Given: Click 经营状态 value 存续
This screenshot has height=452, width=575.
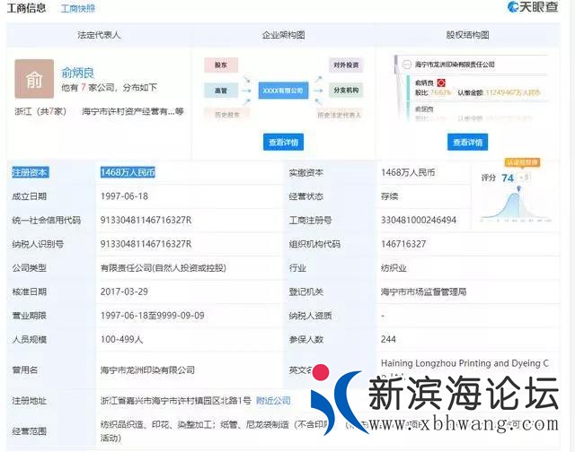Looking at the screenshot, I should 389,196.
